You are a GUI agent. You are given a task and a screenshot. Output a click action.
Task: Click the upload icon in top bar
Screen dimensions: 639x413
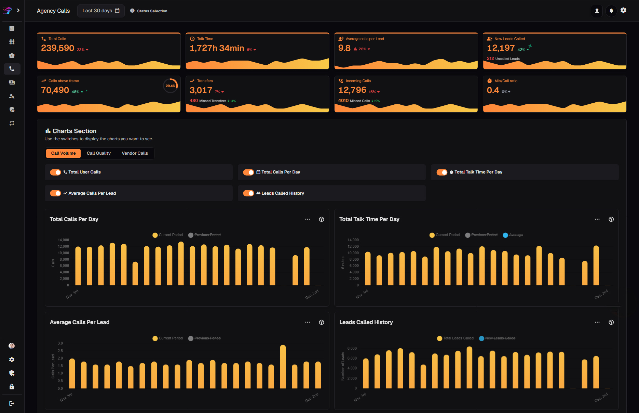(x=597, y=11)
